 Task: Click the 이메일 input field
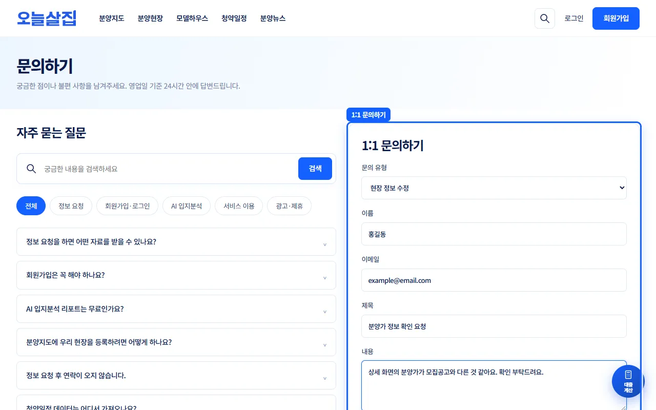(494, 280)
